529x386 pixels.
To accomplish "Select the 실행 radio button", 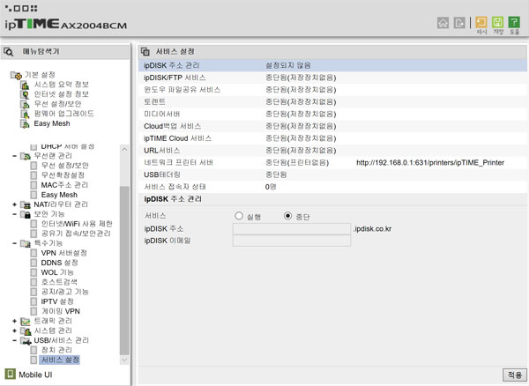I will 239,216.
